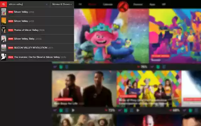Mark the pop-art poster movie as watched
This screenshot has width=201, height=126.
152,67
